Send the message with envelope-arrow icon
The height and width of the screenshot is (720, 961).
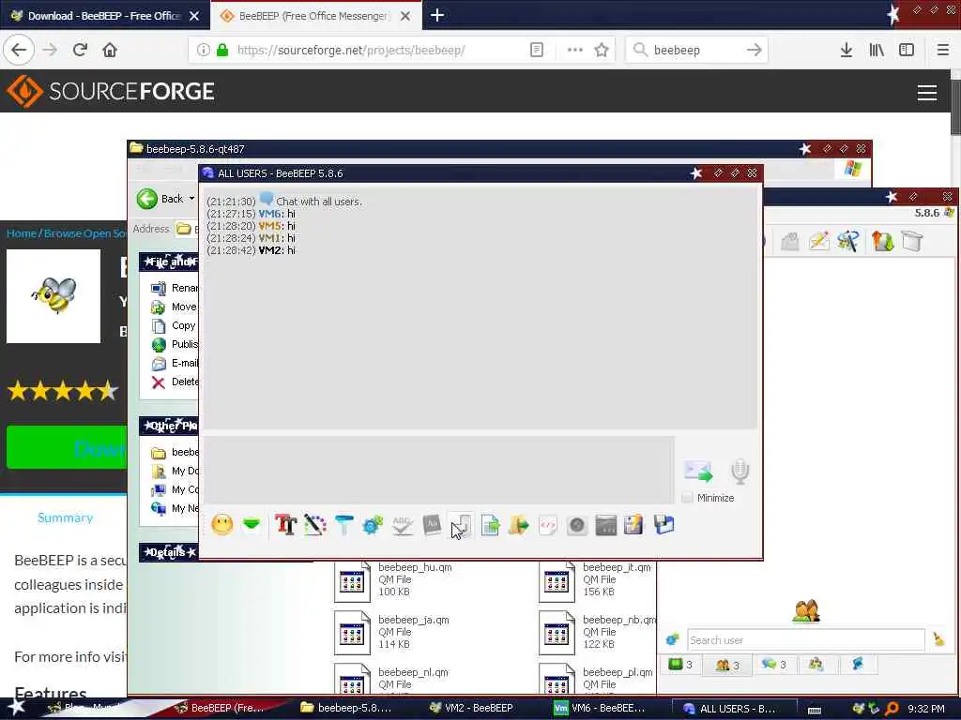pyautogui.click(x=698, y=471)
